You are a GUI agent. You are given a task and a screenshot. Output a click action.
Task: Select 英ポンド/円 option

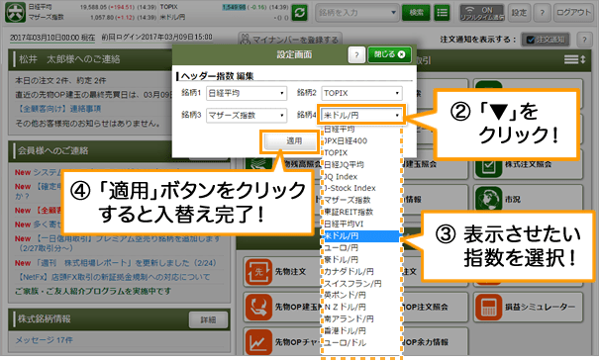click(345, 295)
